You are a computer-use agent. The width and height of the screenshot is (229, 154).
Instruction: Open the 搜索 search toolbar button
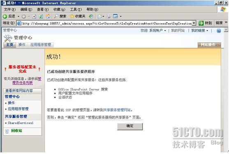pyautogui.click(x=60, y=16)
